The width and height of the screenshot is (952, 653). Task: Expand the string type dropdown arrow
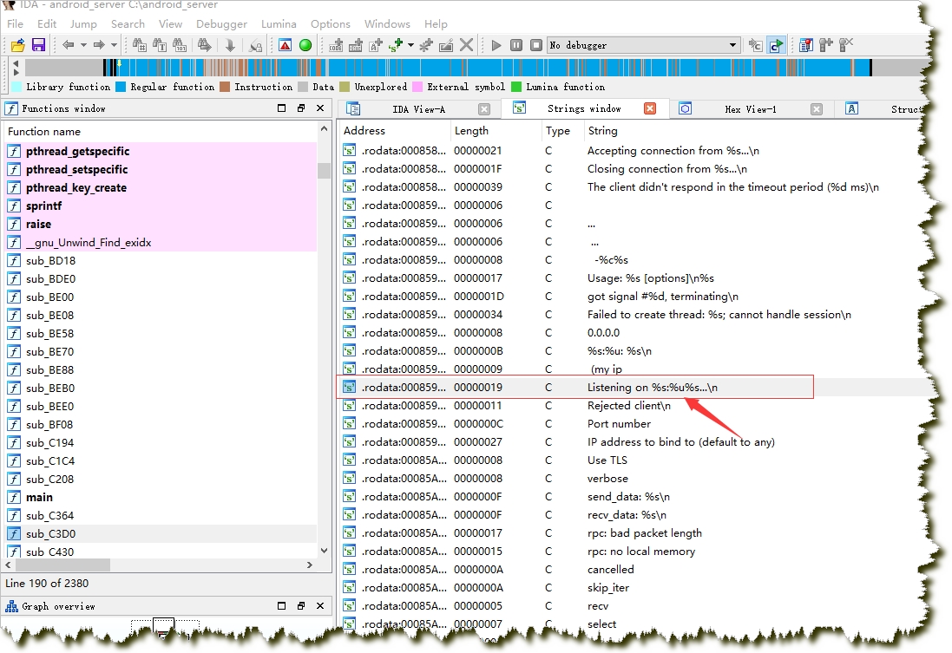411,45
